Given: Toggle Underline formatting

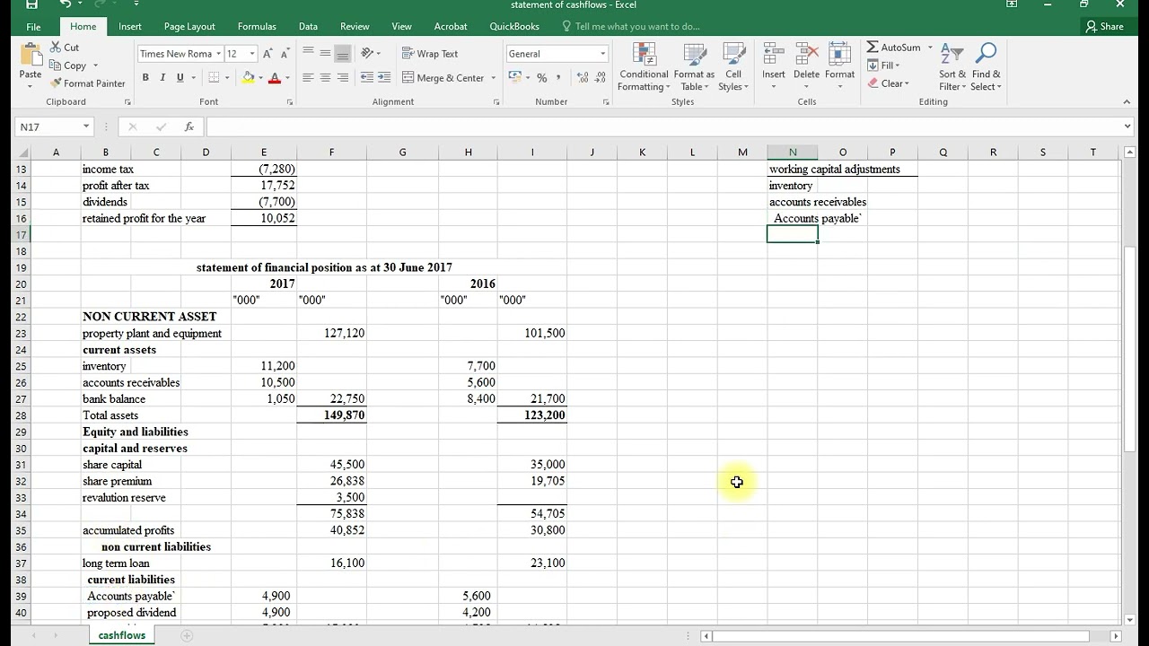Looking at the screenshot, I should pyautogui.click(x=180, y=78).
